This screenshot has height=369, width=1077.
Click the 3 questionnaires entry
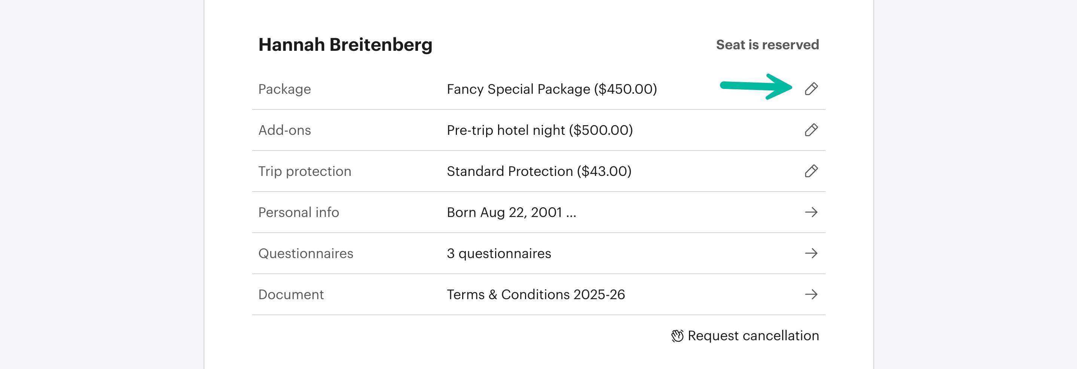[x=499, y=253]
